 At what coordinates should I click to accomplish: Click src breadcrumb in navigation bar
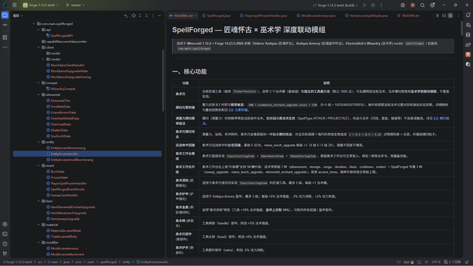[x=40, y=262]
